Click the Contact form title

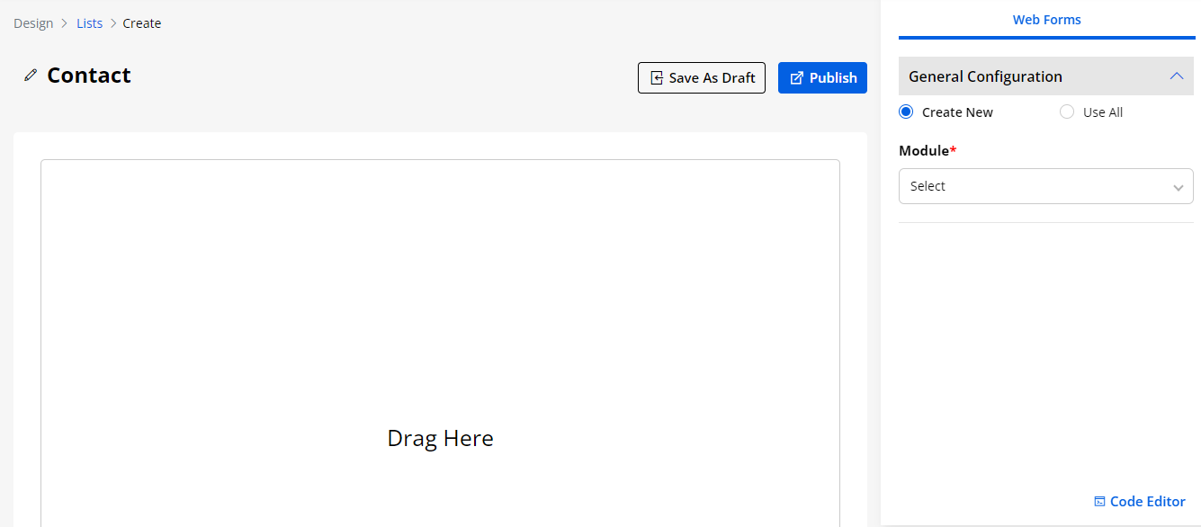click(89, 76)
